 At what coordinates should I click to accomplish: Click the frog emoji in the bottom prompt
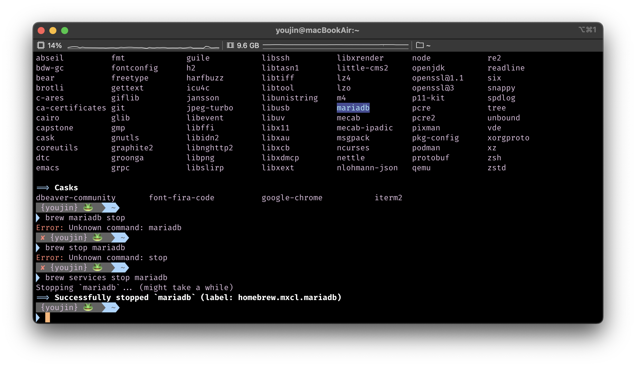[x=88, y=307]
